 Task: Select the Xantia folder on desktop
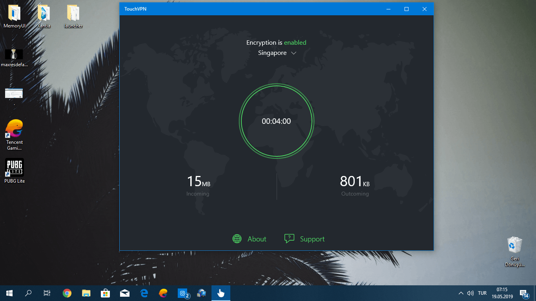[44, 17]
